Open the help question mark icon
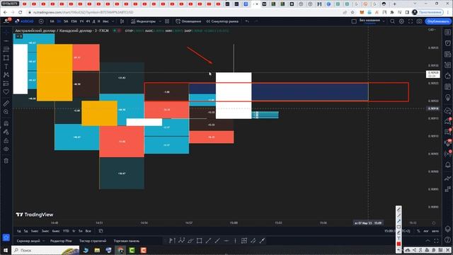This screenshot has width=453, height=255. (448, 239)
